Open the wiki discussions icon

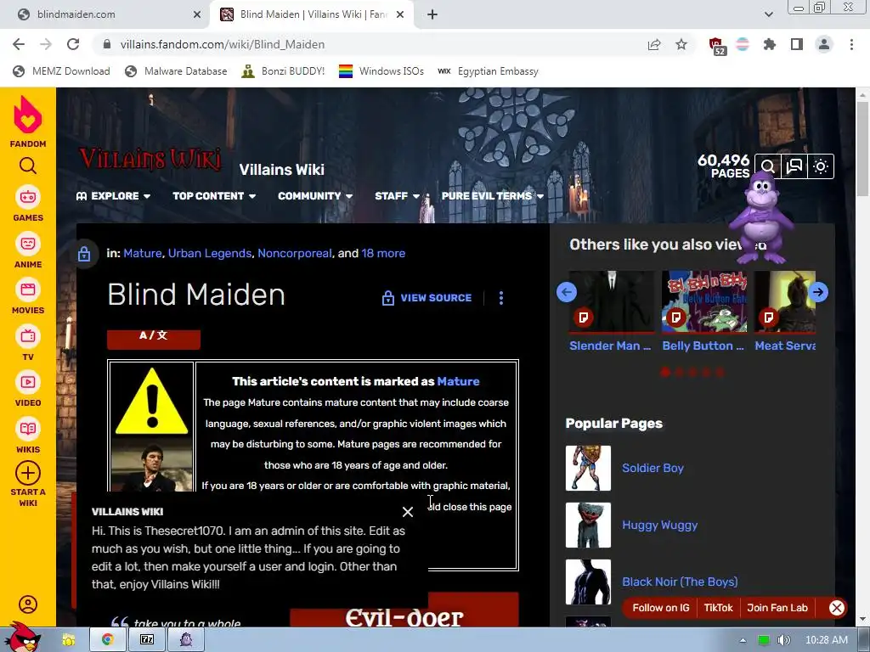tap(794, 166)
